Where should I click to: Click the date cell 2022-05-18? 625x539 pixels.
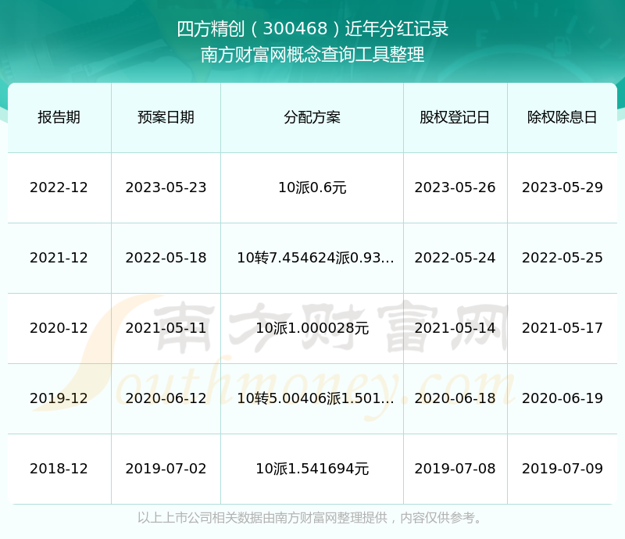point(166,258)
